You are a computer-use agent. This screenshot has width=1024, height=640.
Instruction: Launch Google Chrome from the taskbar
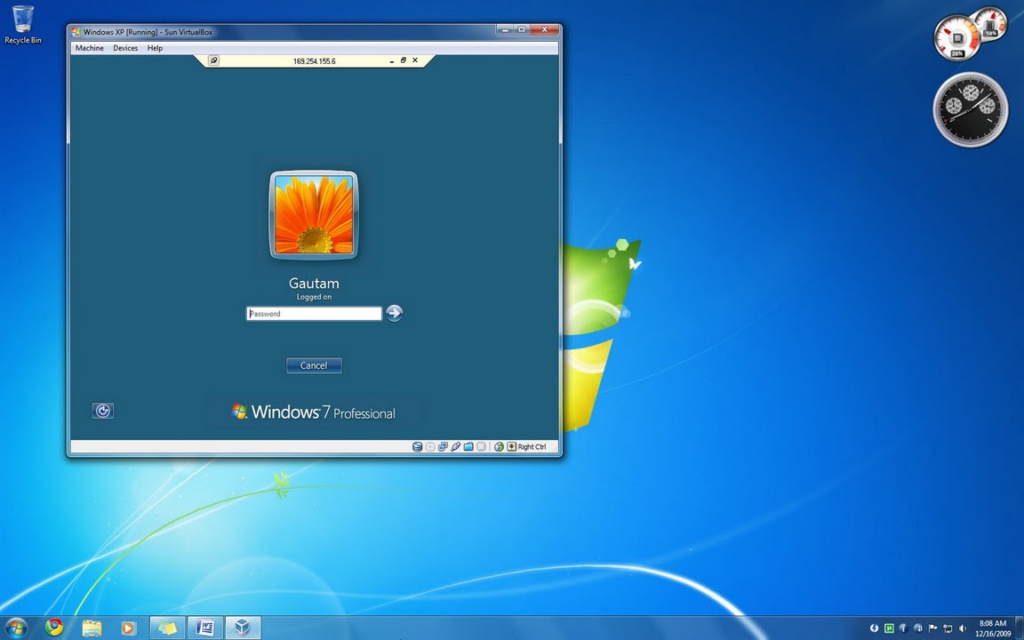click(54, 628)
